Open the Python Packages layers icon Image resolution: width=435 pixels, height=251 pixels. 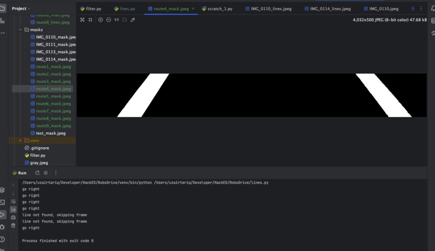pos(2,190)
